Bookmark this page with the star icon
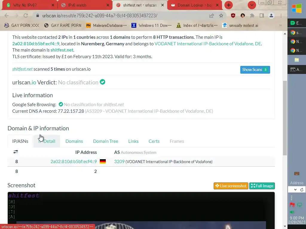The width and height of the screenshot is (306, 229). click(x=221, y=16)
